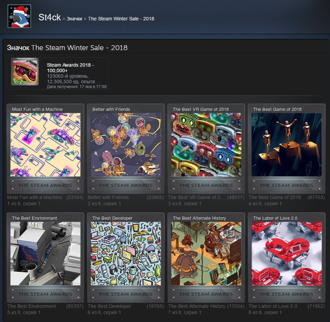Click The Best Developer caption below card
The width and height of the screenshot is (330, 322).
tap(109, 306)
